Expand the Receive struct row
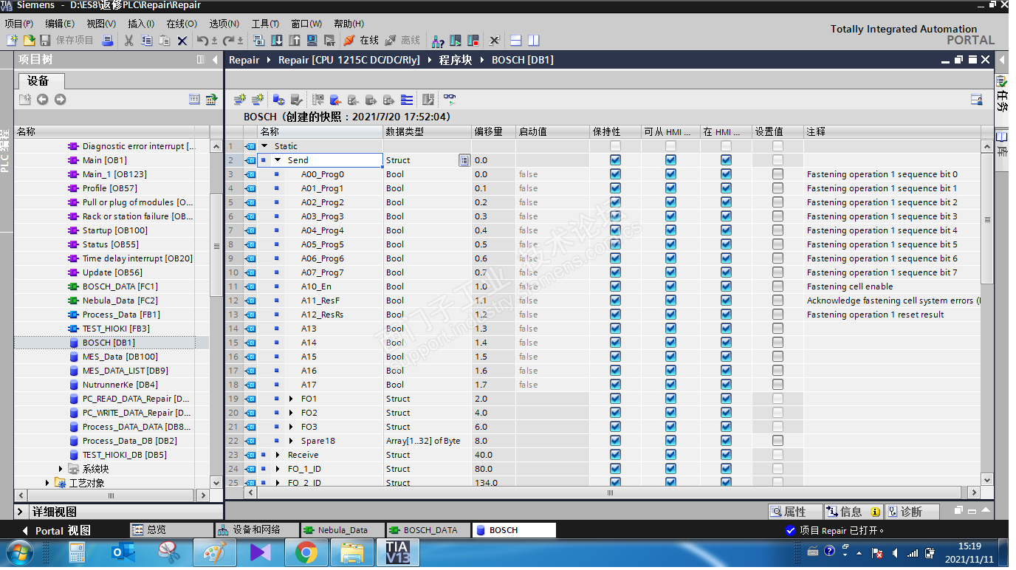The image size is (1016, 570). click(278, 455)
